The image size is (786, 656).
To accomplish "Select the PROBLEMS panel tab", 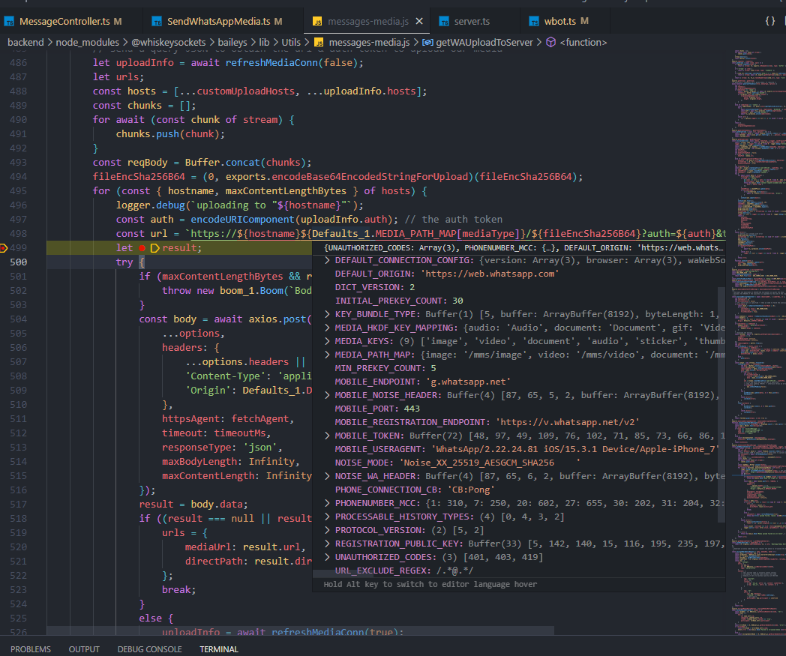I will click(31, 649).
